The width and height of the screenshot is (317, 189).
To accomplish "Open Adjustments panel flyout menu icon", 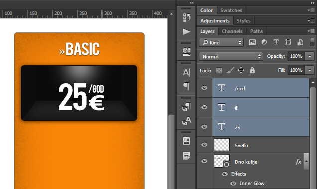I will click(x=311, y=20).
